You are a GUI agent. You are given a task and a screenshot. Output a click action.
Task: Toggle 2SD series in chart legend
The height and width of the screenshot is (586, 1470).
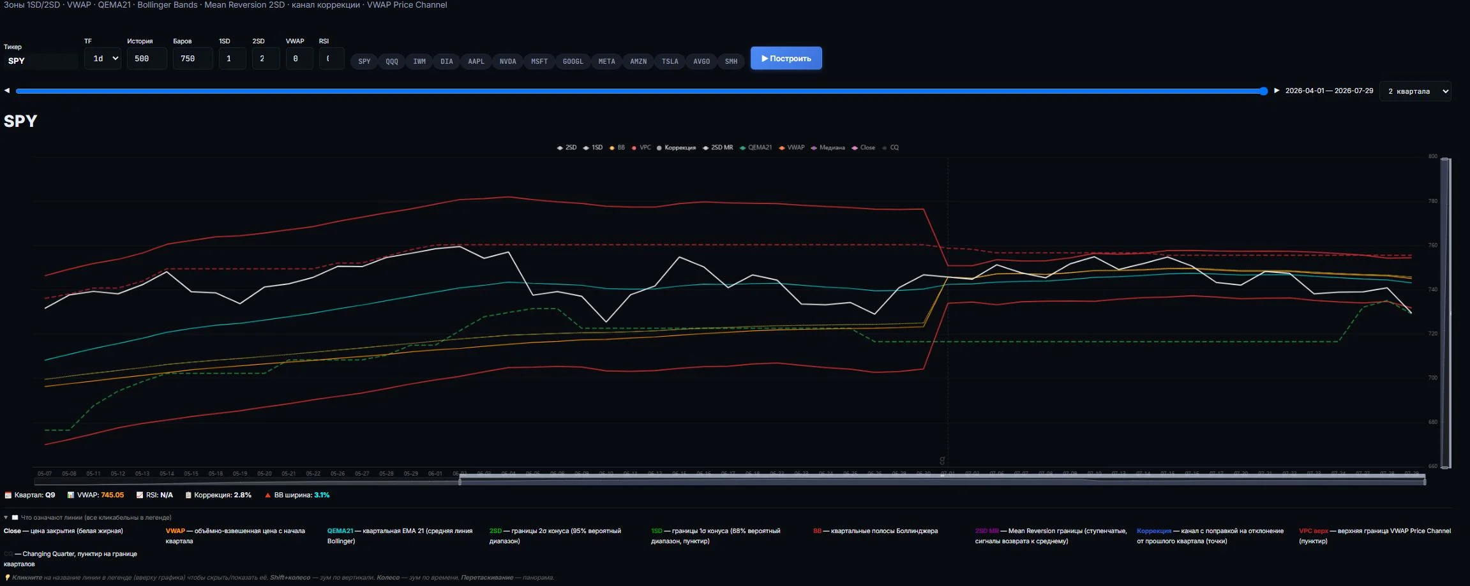click(x=567, y=147)
